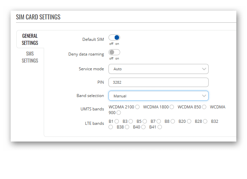Select the B1 LTE band
The height and width of the screenshot is (179, 247).
(117, 121)
